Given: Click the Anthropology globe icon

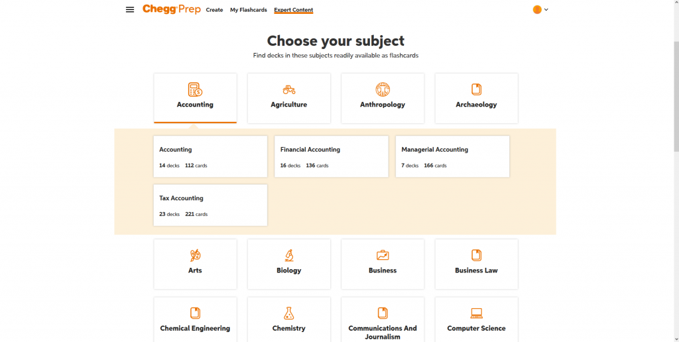Looking at the screenshot, I should point(383,89).
